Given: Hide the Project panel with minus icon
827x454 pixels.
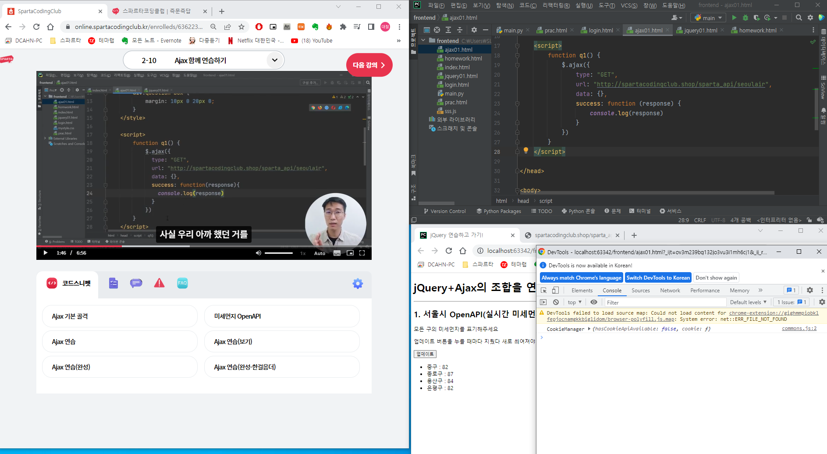Looking at the screenshot, I should coord(485,30).
